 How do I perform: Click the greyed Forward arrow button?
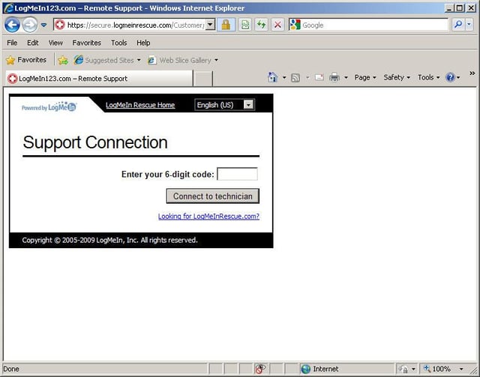coord(30,25)
